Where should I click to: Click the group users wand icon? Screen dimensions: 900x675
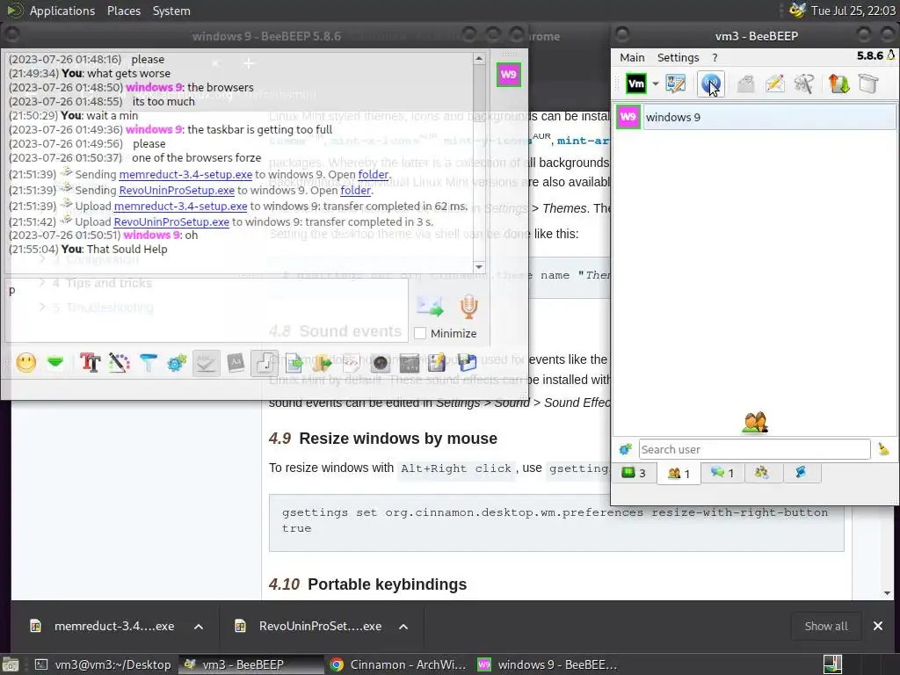click(x=803, y=83)
